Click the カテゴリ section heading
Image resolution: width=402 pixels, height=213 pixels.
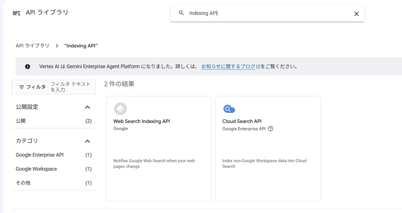click(27, 141)
